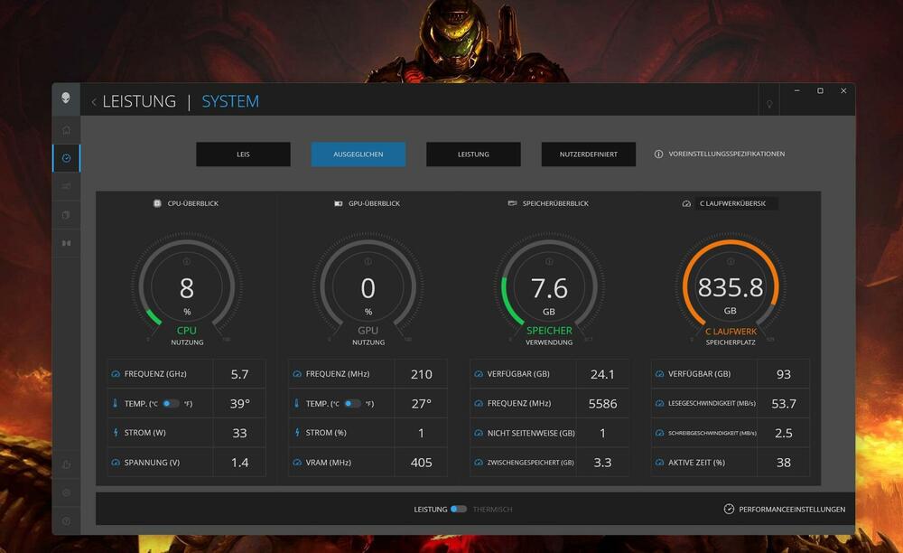Image resolution: width=903 pixels, height=553 pixels.
Task: Switch to the System tab in header
Action: [x=230, y=101]
